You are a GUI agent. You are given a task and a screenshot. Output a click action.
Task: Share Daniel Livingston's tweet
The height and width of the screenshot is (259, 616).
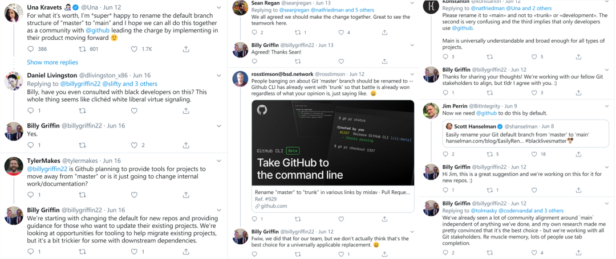click(186, 111)
